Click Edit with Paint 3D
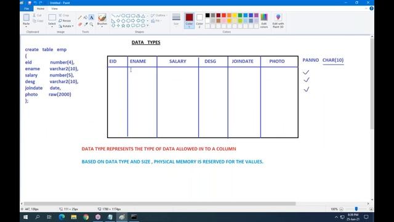 click(x=278, y=20)
